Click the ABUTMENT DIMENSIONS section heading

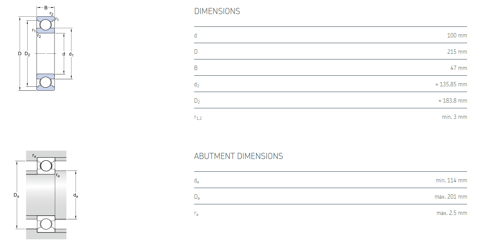point(238,156)
